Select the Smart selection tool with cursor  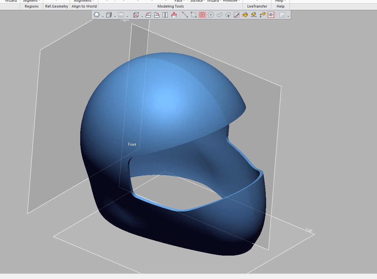[x=228, y=15]
